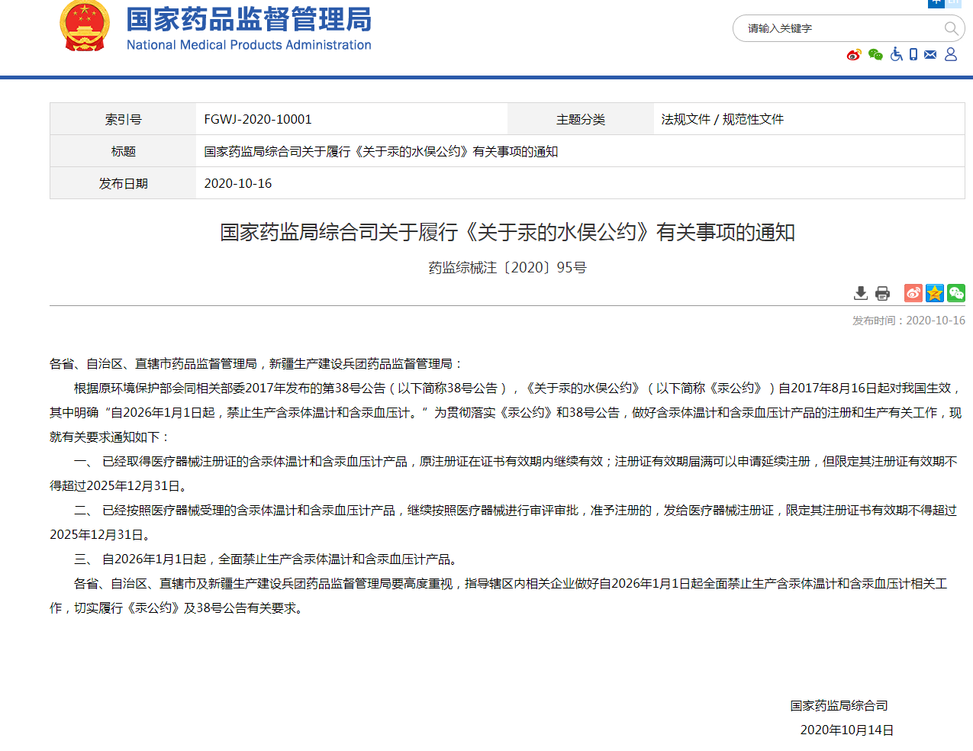973x751 pixels.
Task: Click the 标题 label cell
Action: click(x=123, y=151)
